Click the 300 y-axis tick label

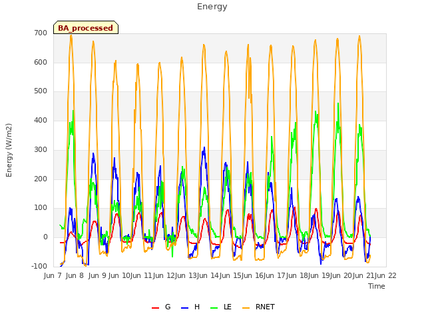(x=41, y=149)
